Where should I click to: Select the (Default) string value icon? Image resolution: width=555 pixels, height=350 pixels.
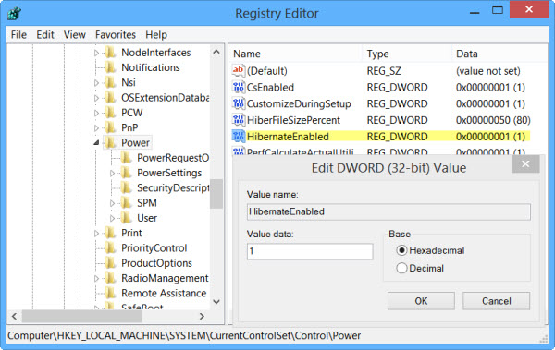point(239,71)
